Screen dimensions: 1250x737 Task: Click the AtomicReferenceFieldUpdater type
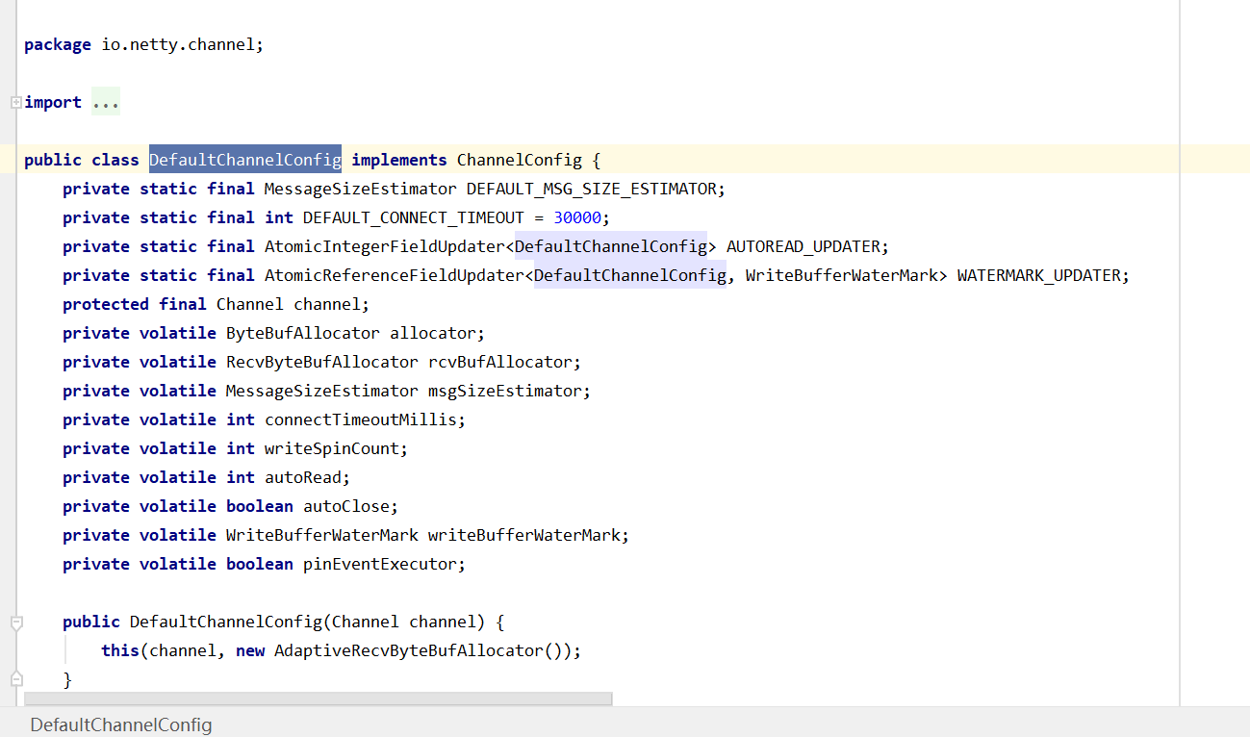click(x=395, y=275)
